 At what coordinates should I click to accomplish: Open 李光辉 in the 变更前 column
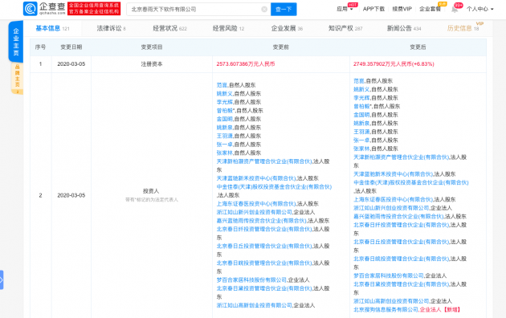(x=224, y=102)
